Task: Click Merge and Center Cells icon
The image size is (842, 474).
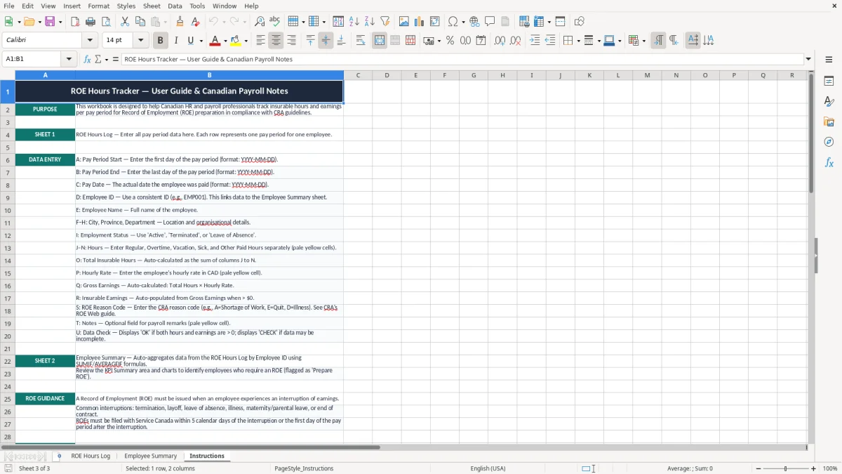Action: [380, 41]
